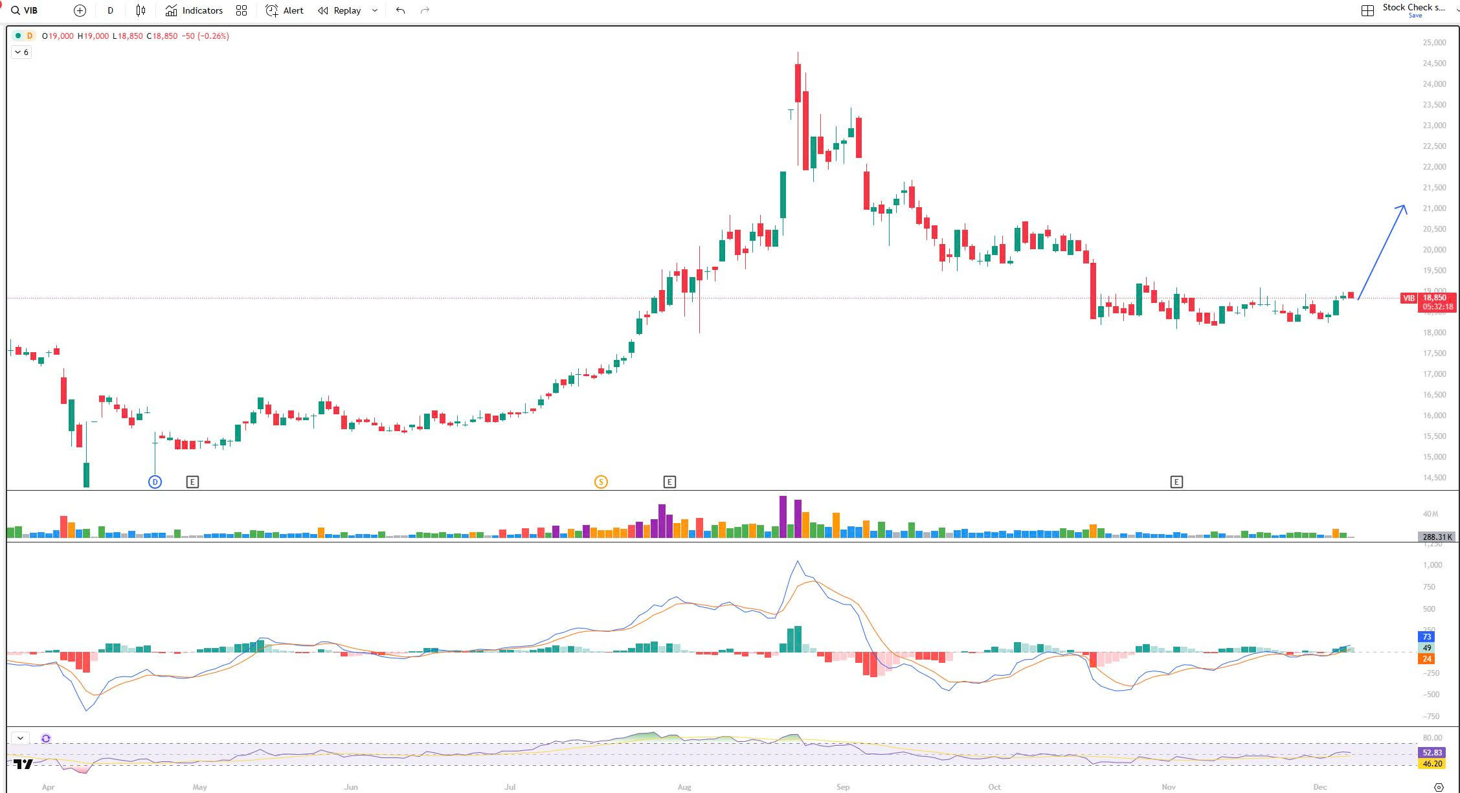Click the blue dividend D marker

tap(155, 482)
